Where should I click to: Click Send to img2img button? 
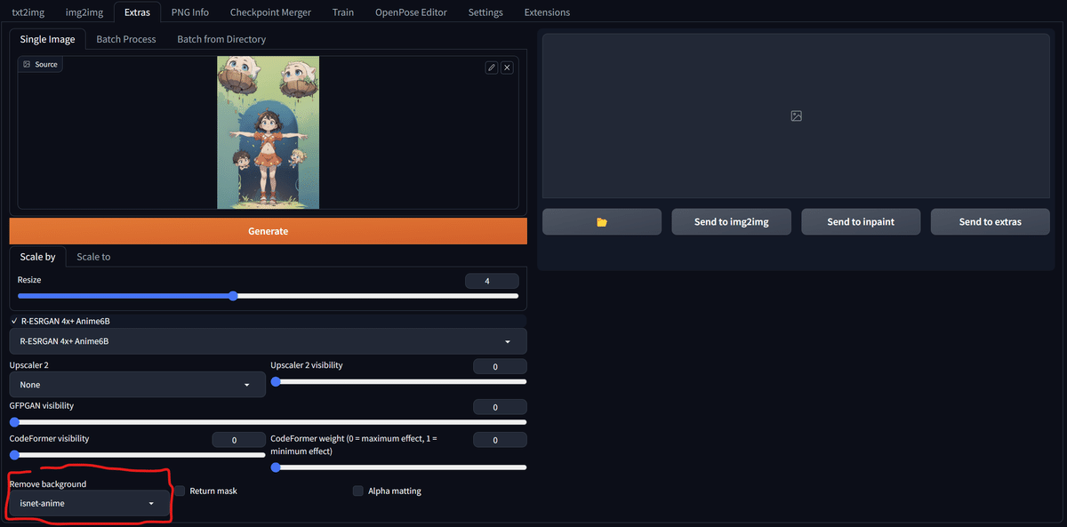(x=731, y=222)
